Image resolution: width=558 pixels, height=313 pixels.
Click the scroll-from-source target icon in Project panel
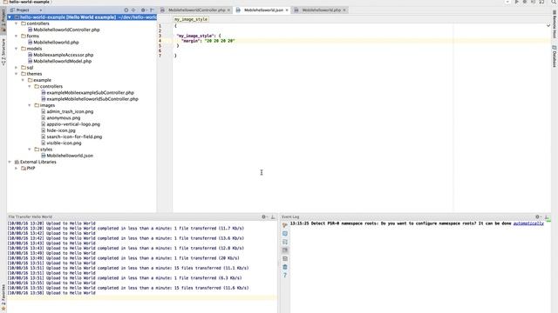pyautogui.click(x=126, y=10)
